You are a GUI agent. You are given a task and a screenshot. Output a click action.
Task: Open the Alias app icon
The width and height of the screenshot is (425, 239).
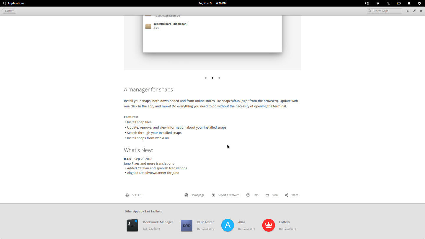228,225
